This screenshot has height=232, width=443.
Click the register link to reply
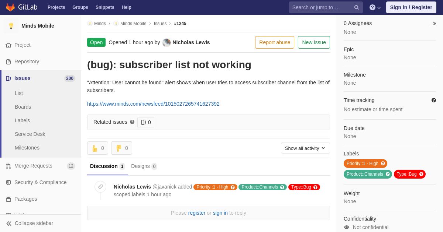point(197,213)
